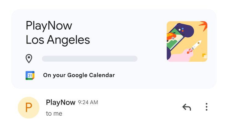The image size is (228, 128).
Task: Select the sender name PlayNow
Action: [60, 102]
